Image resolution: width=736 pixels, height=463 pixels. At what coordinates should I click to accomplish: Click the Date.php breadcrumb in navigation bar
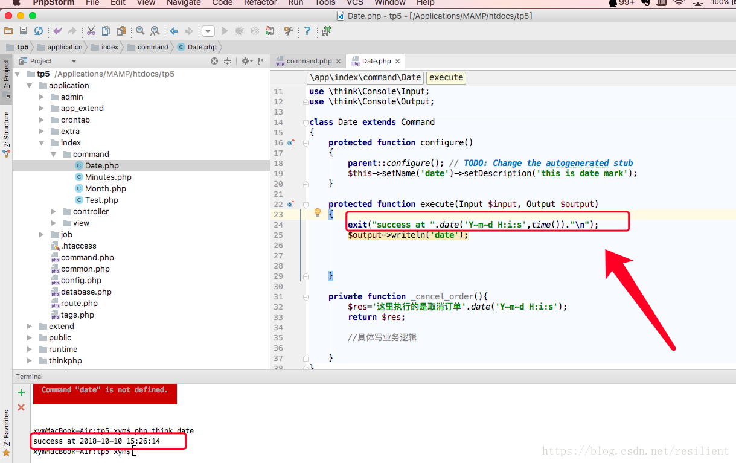(x=197, y=47)
